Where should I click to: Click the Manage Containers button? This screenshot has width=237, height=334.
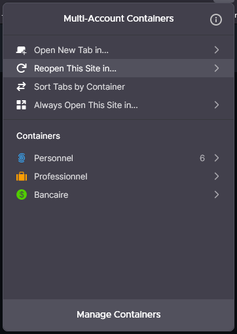[x=119, y=314]
